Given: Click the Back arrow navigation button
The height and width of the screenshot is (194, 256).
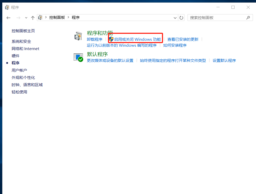Looking at the screenshot, I should (9, 18).
